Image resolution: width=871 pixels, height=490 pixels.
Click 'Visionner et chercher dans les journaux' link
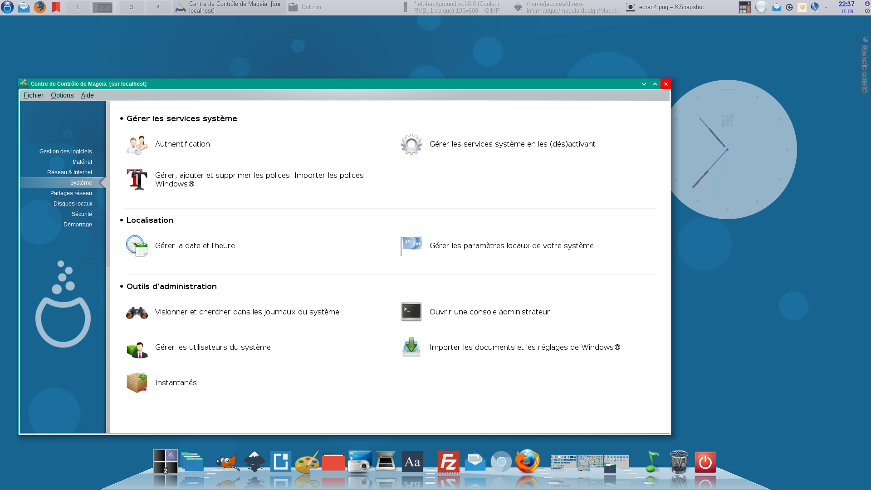point(247,312)
